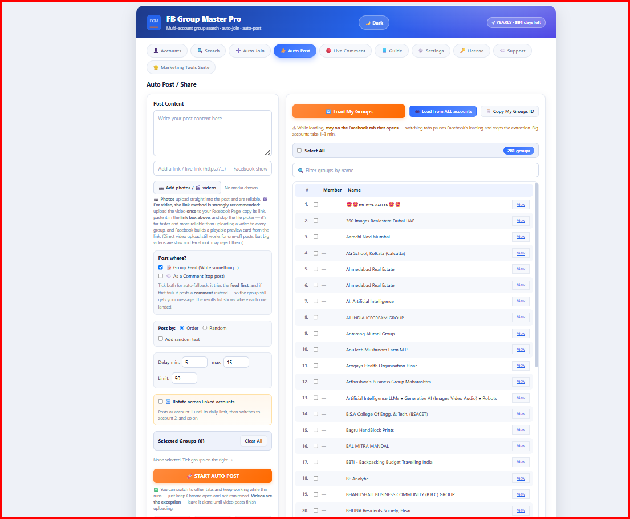View AG School, Kolkata group
Viewport: 630px width, 519px height.
[x=521, y=253]
